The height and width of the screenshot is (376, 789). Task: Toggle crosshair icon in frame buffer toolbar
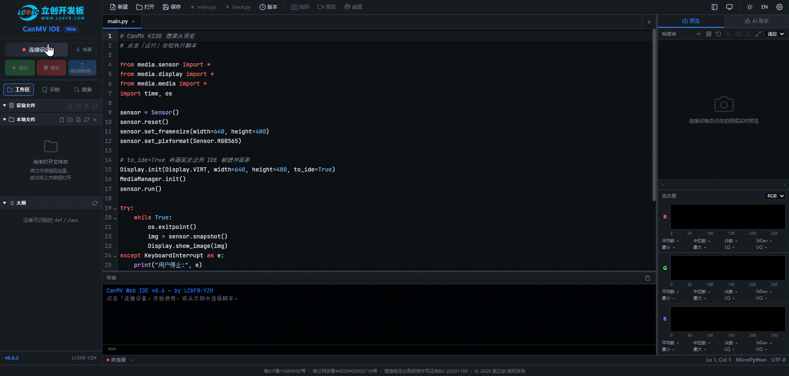698,34
